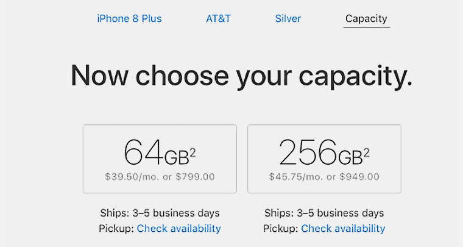Click the shipping estimate under 256GB option
This screenshot has height=247, width=463.
pyautogui.click(x=324, y=213)
